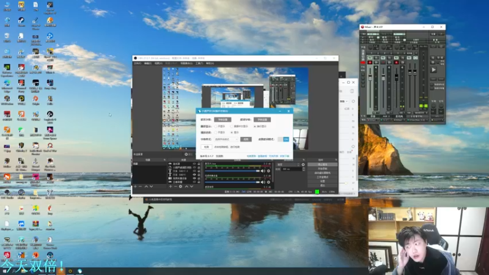Open 麦克风/Aux track audio settings gear

coord(268,171)
